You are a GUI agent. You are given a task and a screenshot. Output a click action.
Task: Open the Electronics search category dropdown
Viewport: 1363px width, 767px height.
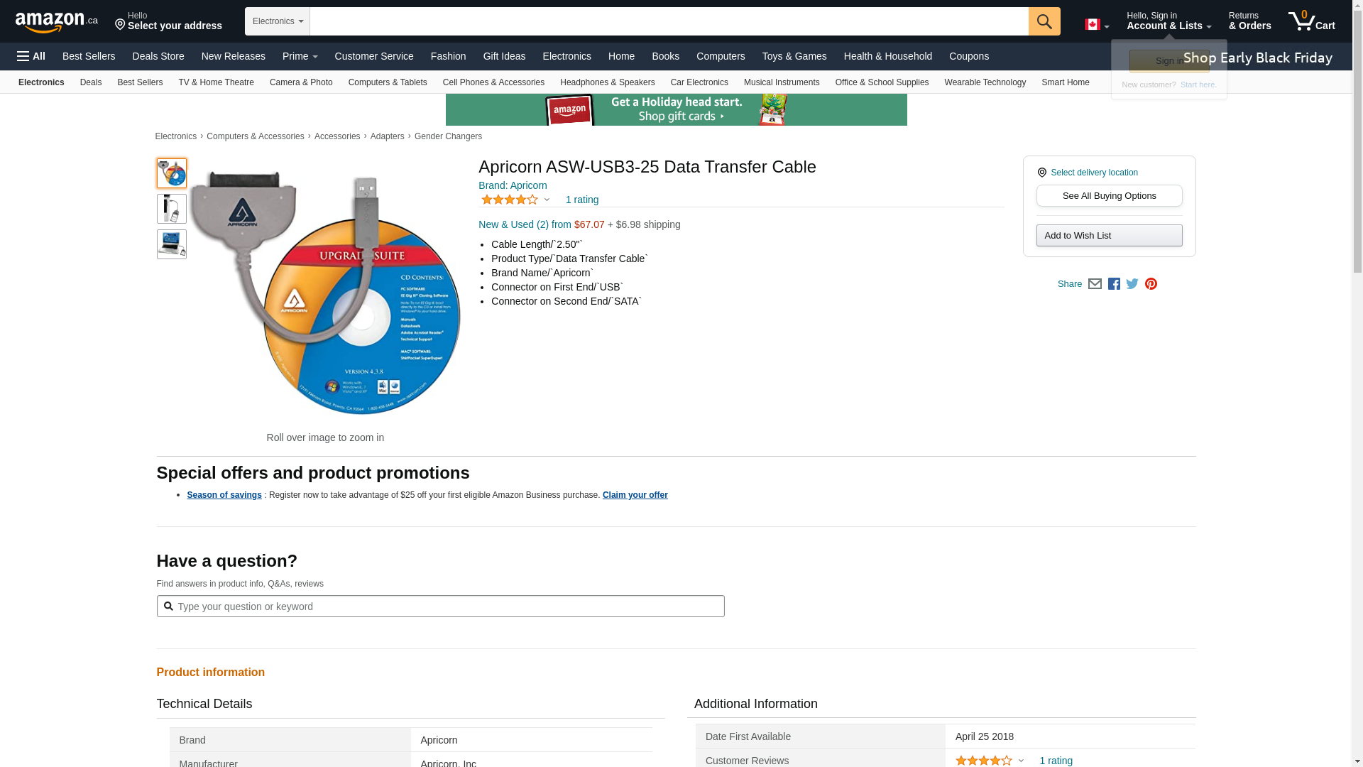pos(278,21)
